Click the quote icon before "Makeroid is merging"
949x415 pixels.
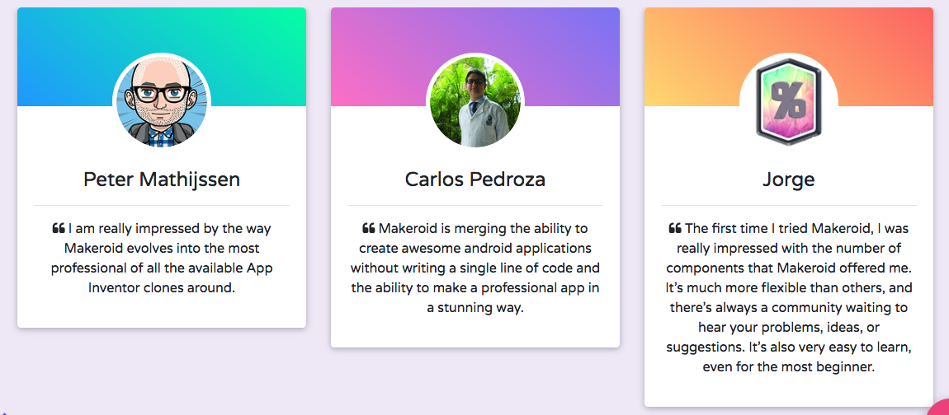(369, 229)
